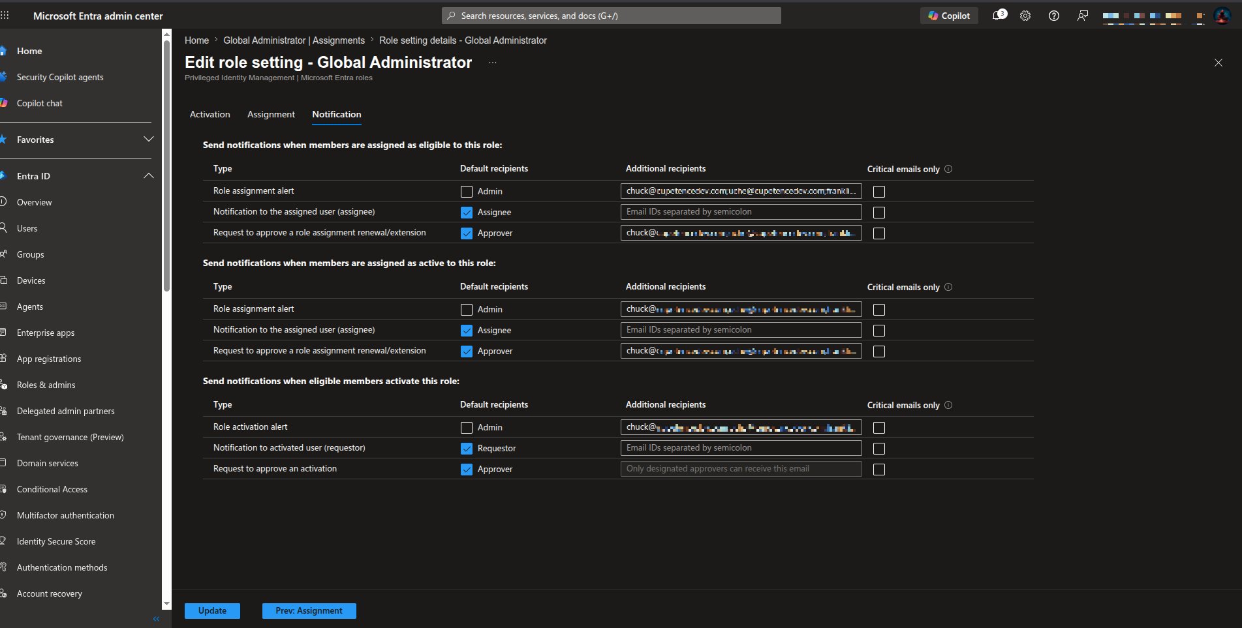Open the account profile avatar
Screen dimensions: 1242x628
1222,16
